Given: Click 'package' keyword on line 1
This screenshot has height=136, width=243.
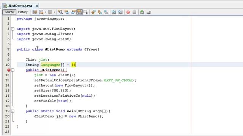Looking at the screenshot, I should (x=24, y=19).
